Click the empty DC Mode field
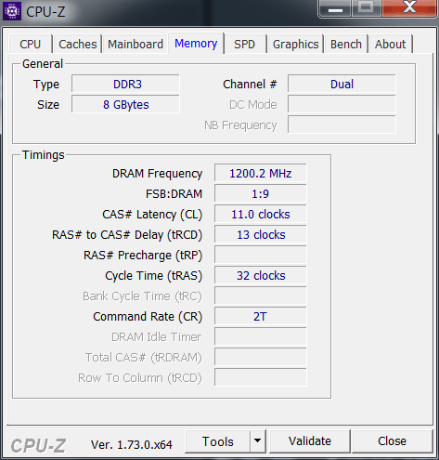This screenshot has width=439, height=460. pos(342,104)
